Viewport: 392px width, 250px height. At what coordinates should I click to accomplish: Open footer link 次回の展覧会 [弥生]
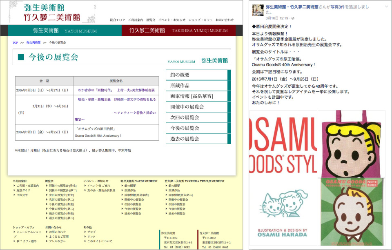click(x=61, y=195)
